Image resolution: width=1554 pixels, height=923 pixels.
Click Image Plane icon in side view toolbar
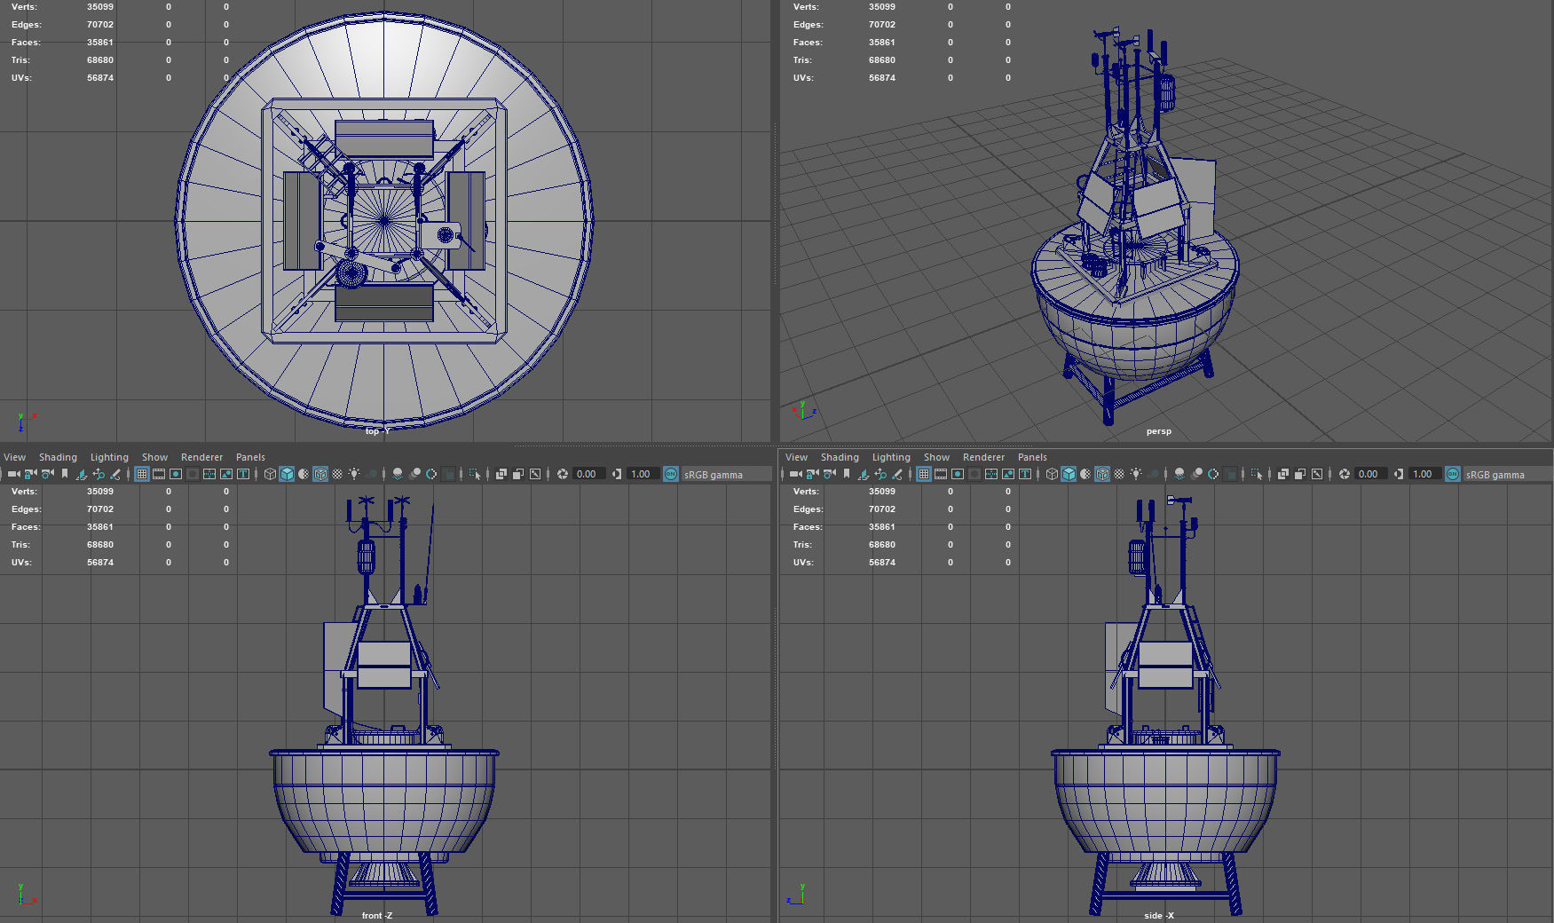coord(864,474)
